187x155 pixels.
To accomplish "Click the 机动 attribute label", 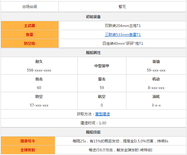I will tap(156, 79).
